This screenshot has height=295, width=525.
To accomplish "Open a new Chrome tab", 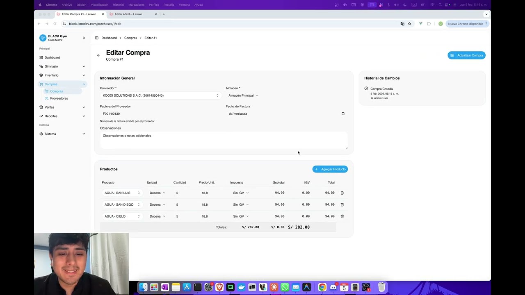I will coord(164,14).
